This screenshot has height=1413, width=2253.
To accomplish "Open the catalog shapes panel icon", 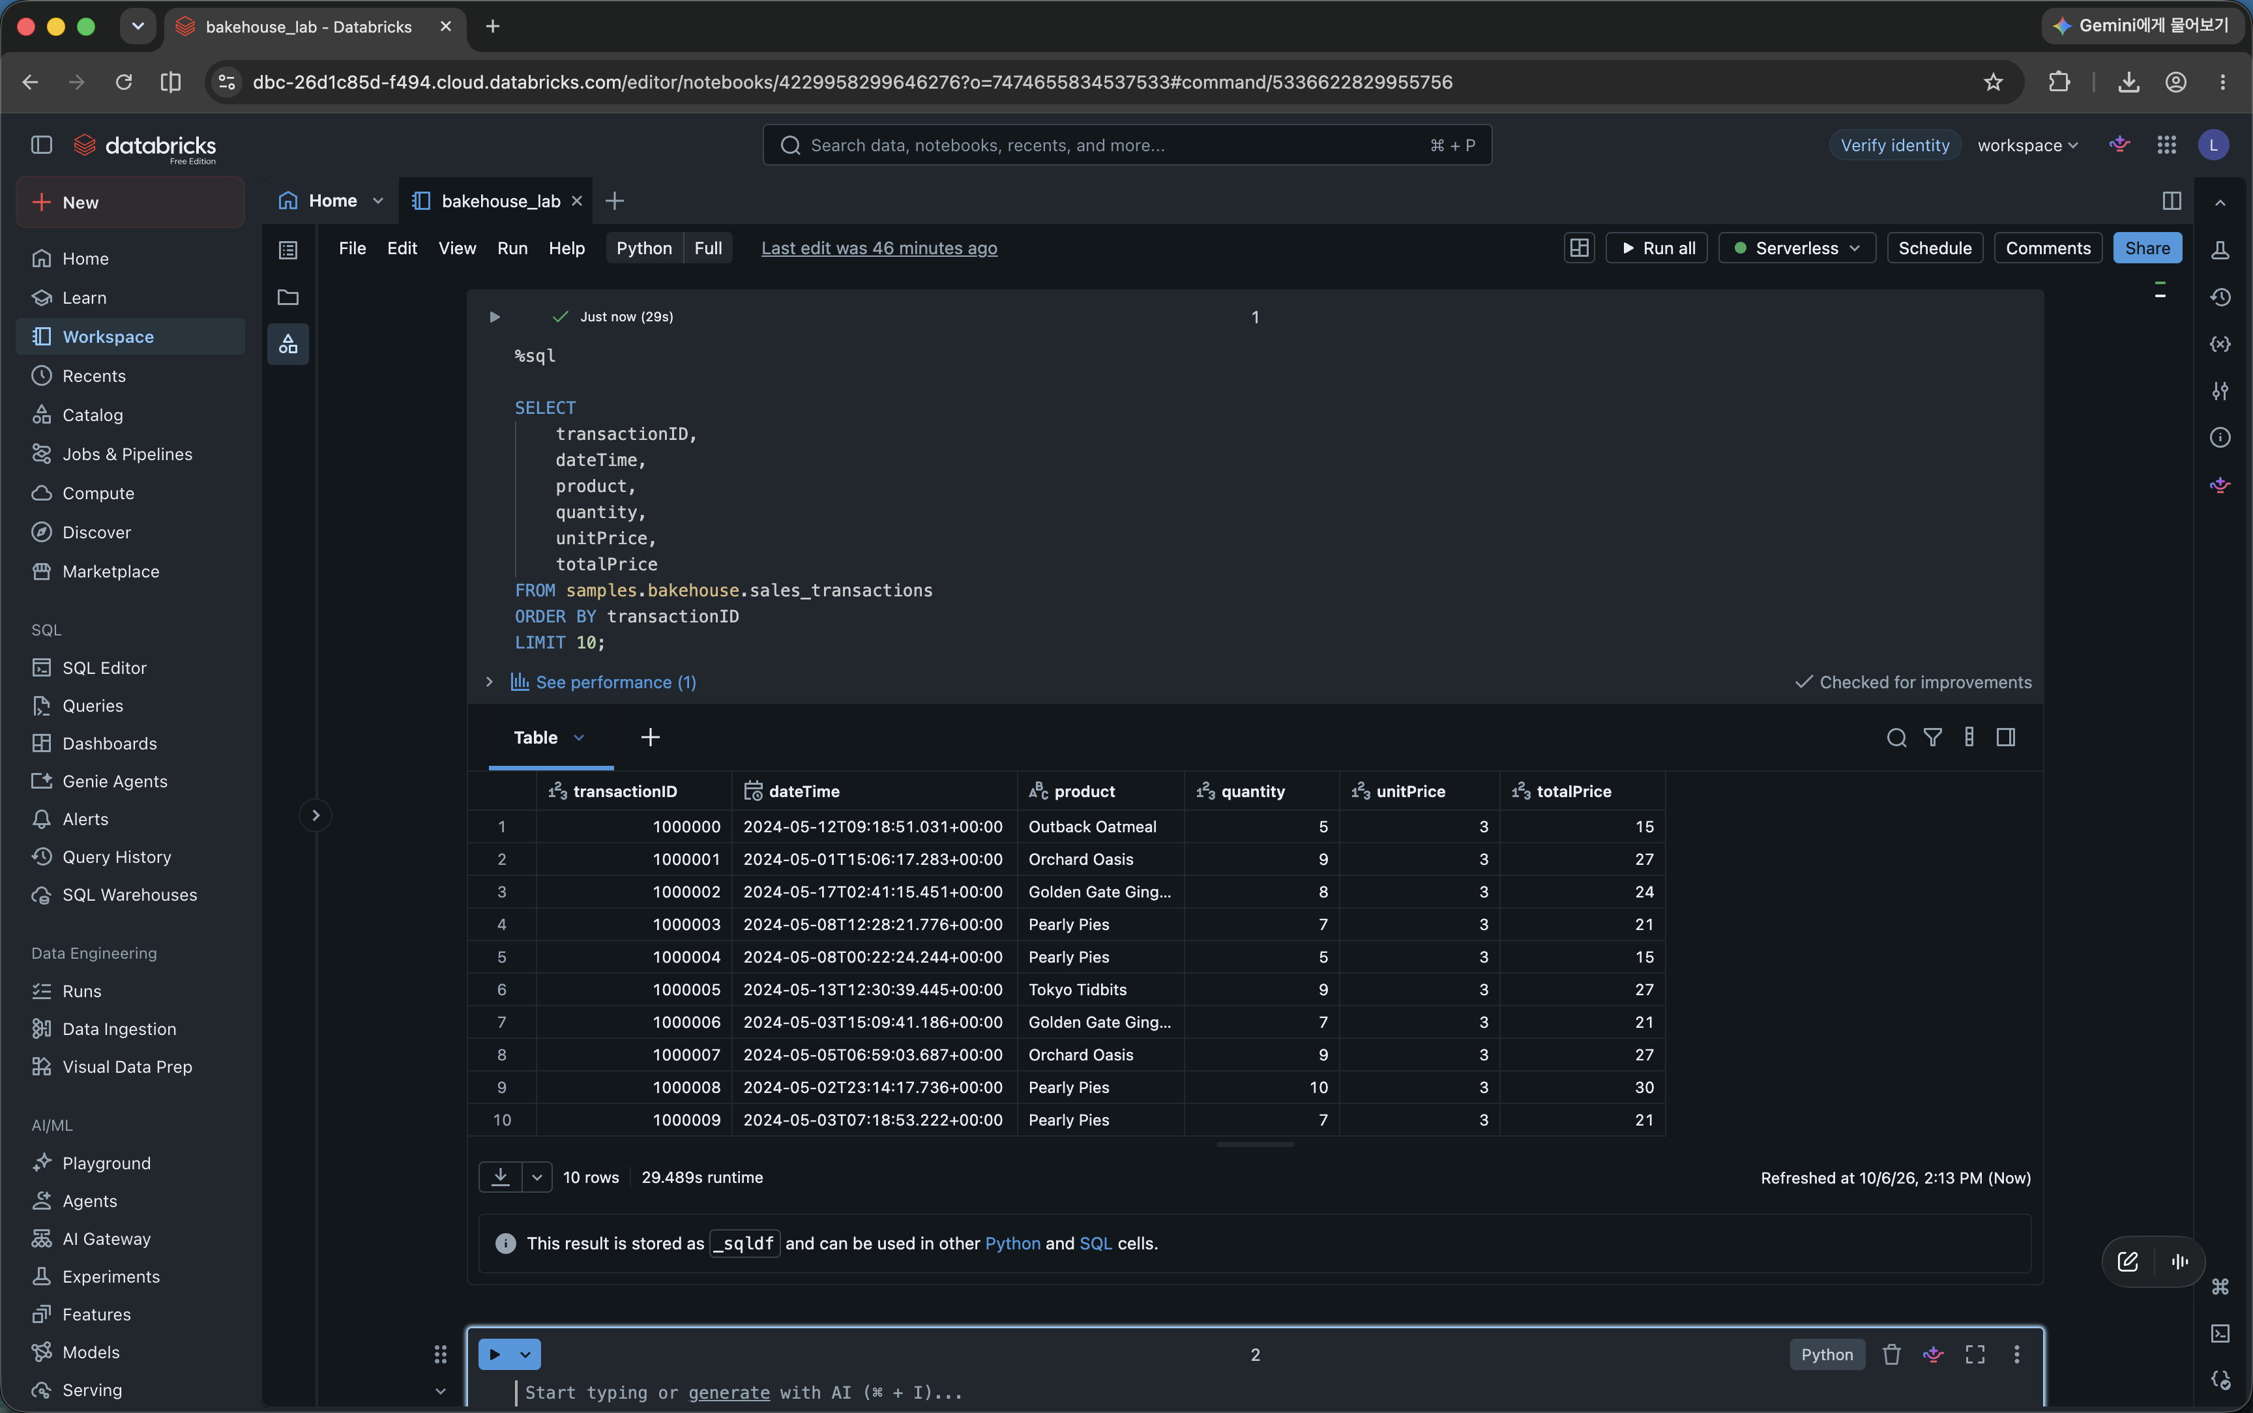I will 287,344.
